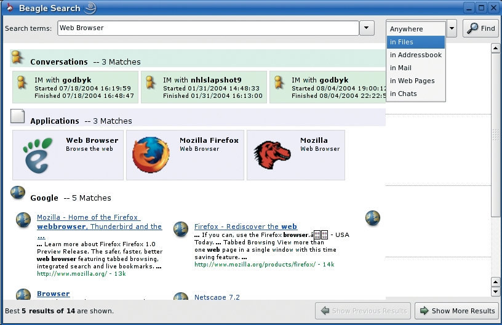Image resolution: width=502 pixels, height=325 pixels.
Task: Open the Conversations category buddy icon
Action: [x=17, y=58]
